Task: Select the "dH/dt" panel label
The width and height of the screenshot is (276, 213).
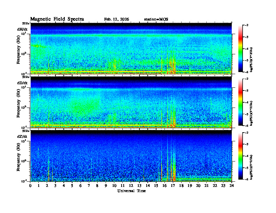Action: (22, 29)
